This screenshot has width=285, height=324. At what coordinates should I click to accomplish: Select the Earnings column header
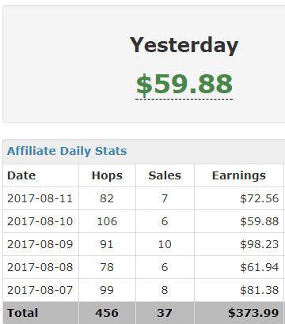point(239,175)
